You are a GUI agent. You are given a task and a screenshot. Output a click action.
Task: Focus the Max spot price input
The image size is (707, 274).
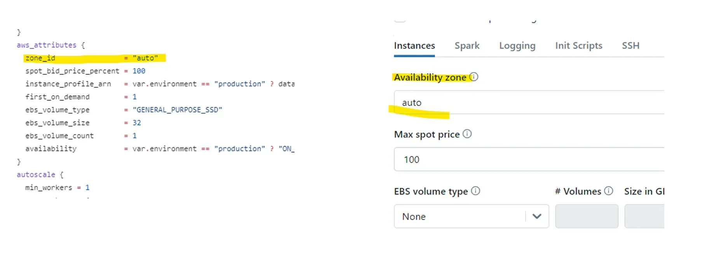[x=528, y=160]
